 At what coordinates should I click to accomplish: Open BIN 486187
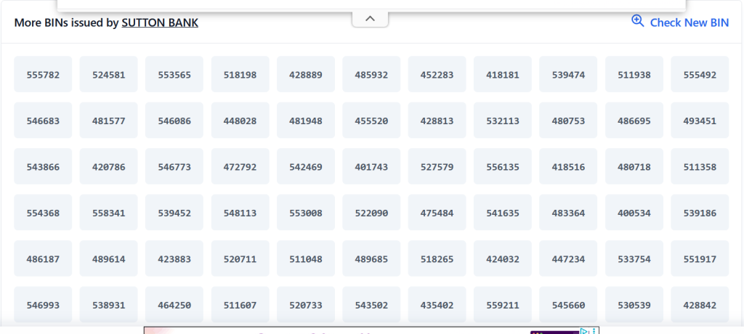[x=43, y=258]
